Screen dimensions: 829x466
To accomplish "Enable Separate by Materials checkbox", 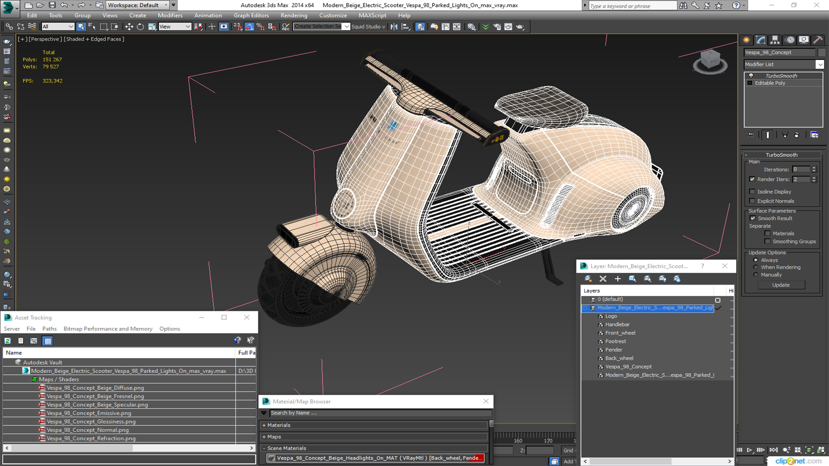I will coord(768,233).
